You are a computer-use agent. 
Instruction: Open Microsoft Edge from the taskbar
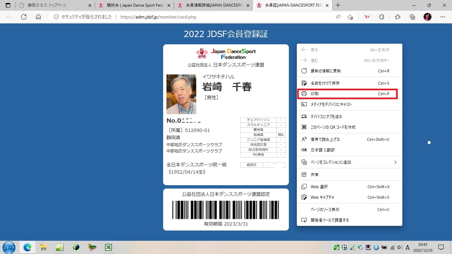pos(27,247)
